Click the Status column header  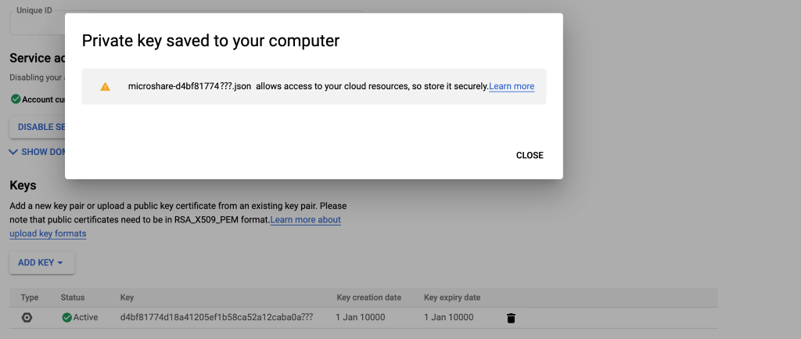click(x=73, y=298)
